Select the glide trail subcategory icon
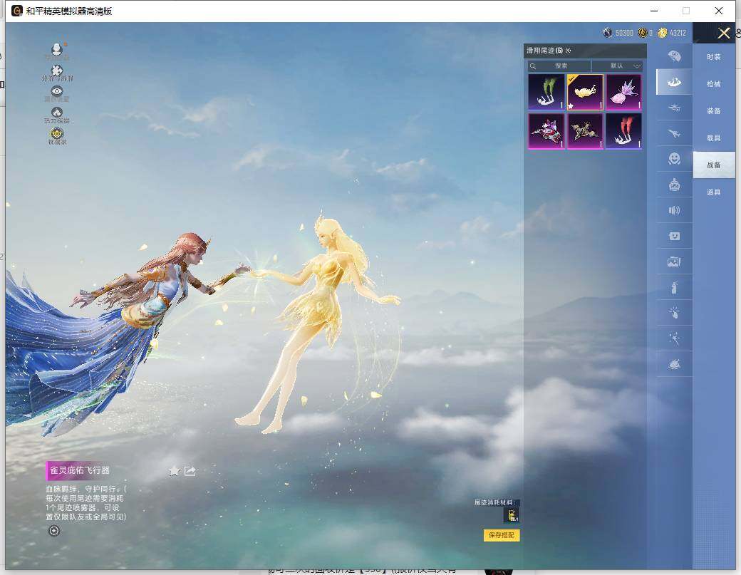Screen dimensions: 741x575 pyautogui.click(x=674, y=82)
